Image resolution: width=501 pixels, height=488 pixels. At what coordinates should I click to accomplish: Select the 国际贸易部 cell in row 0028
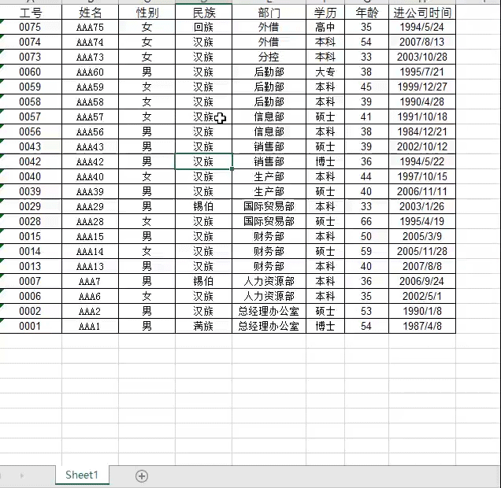coord(269,221)
